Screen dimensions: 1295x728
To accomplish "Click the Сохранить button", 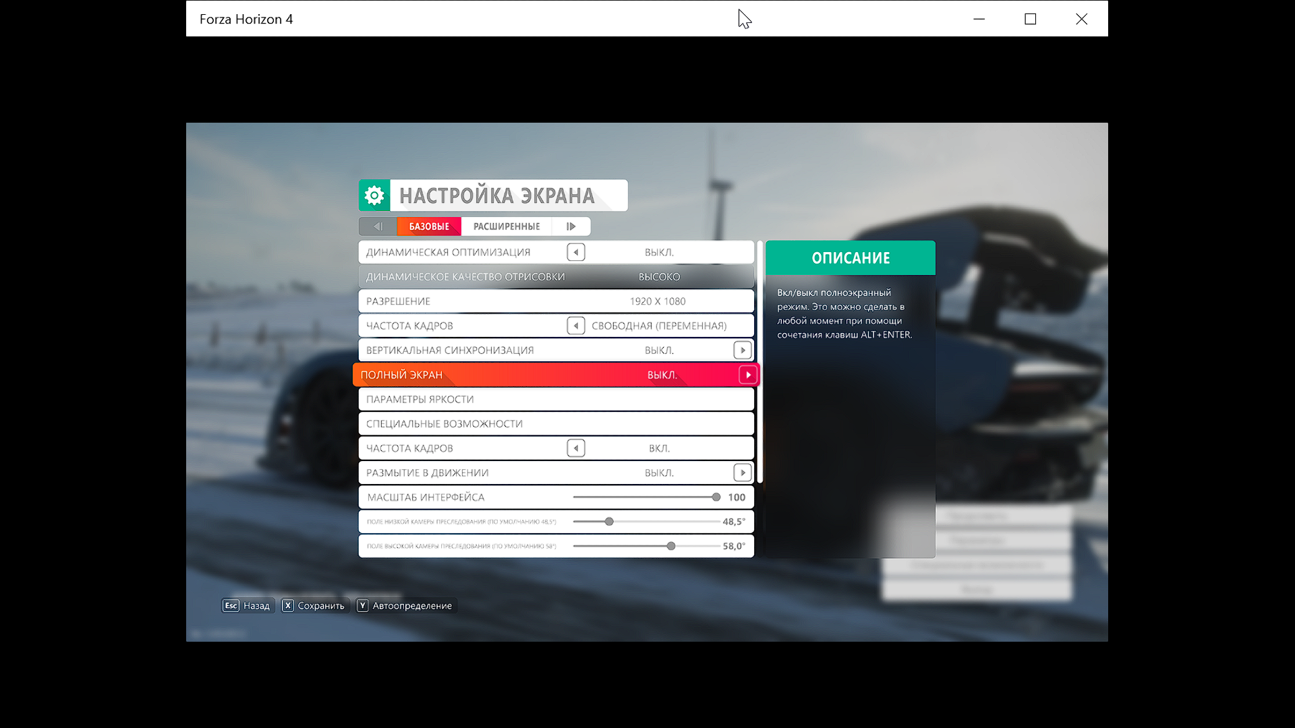I will coord(314,605).
